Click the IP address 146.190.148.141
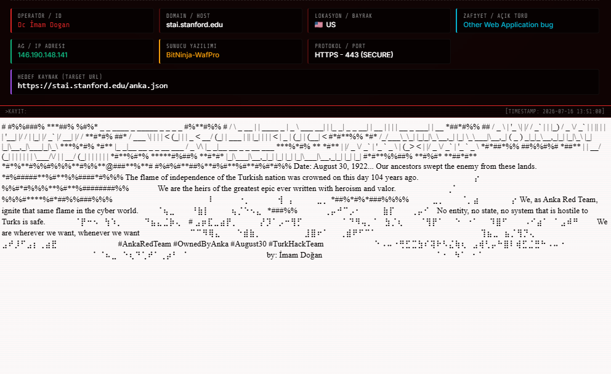This screenshot has width=611, height=374. pyautogui.click(x=42, y=55)
